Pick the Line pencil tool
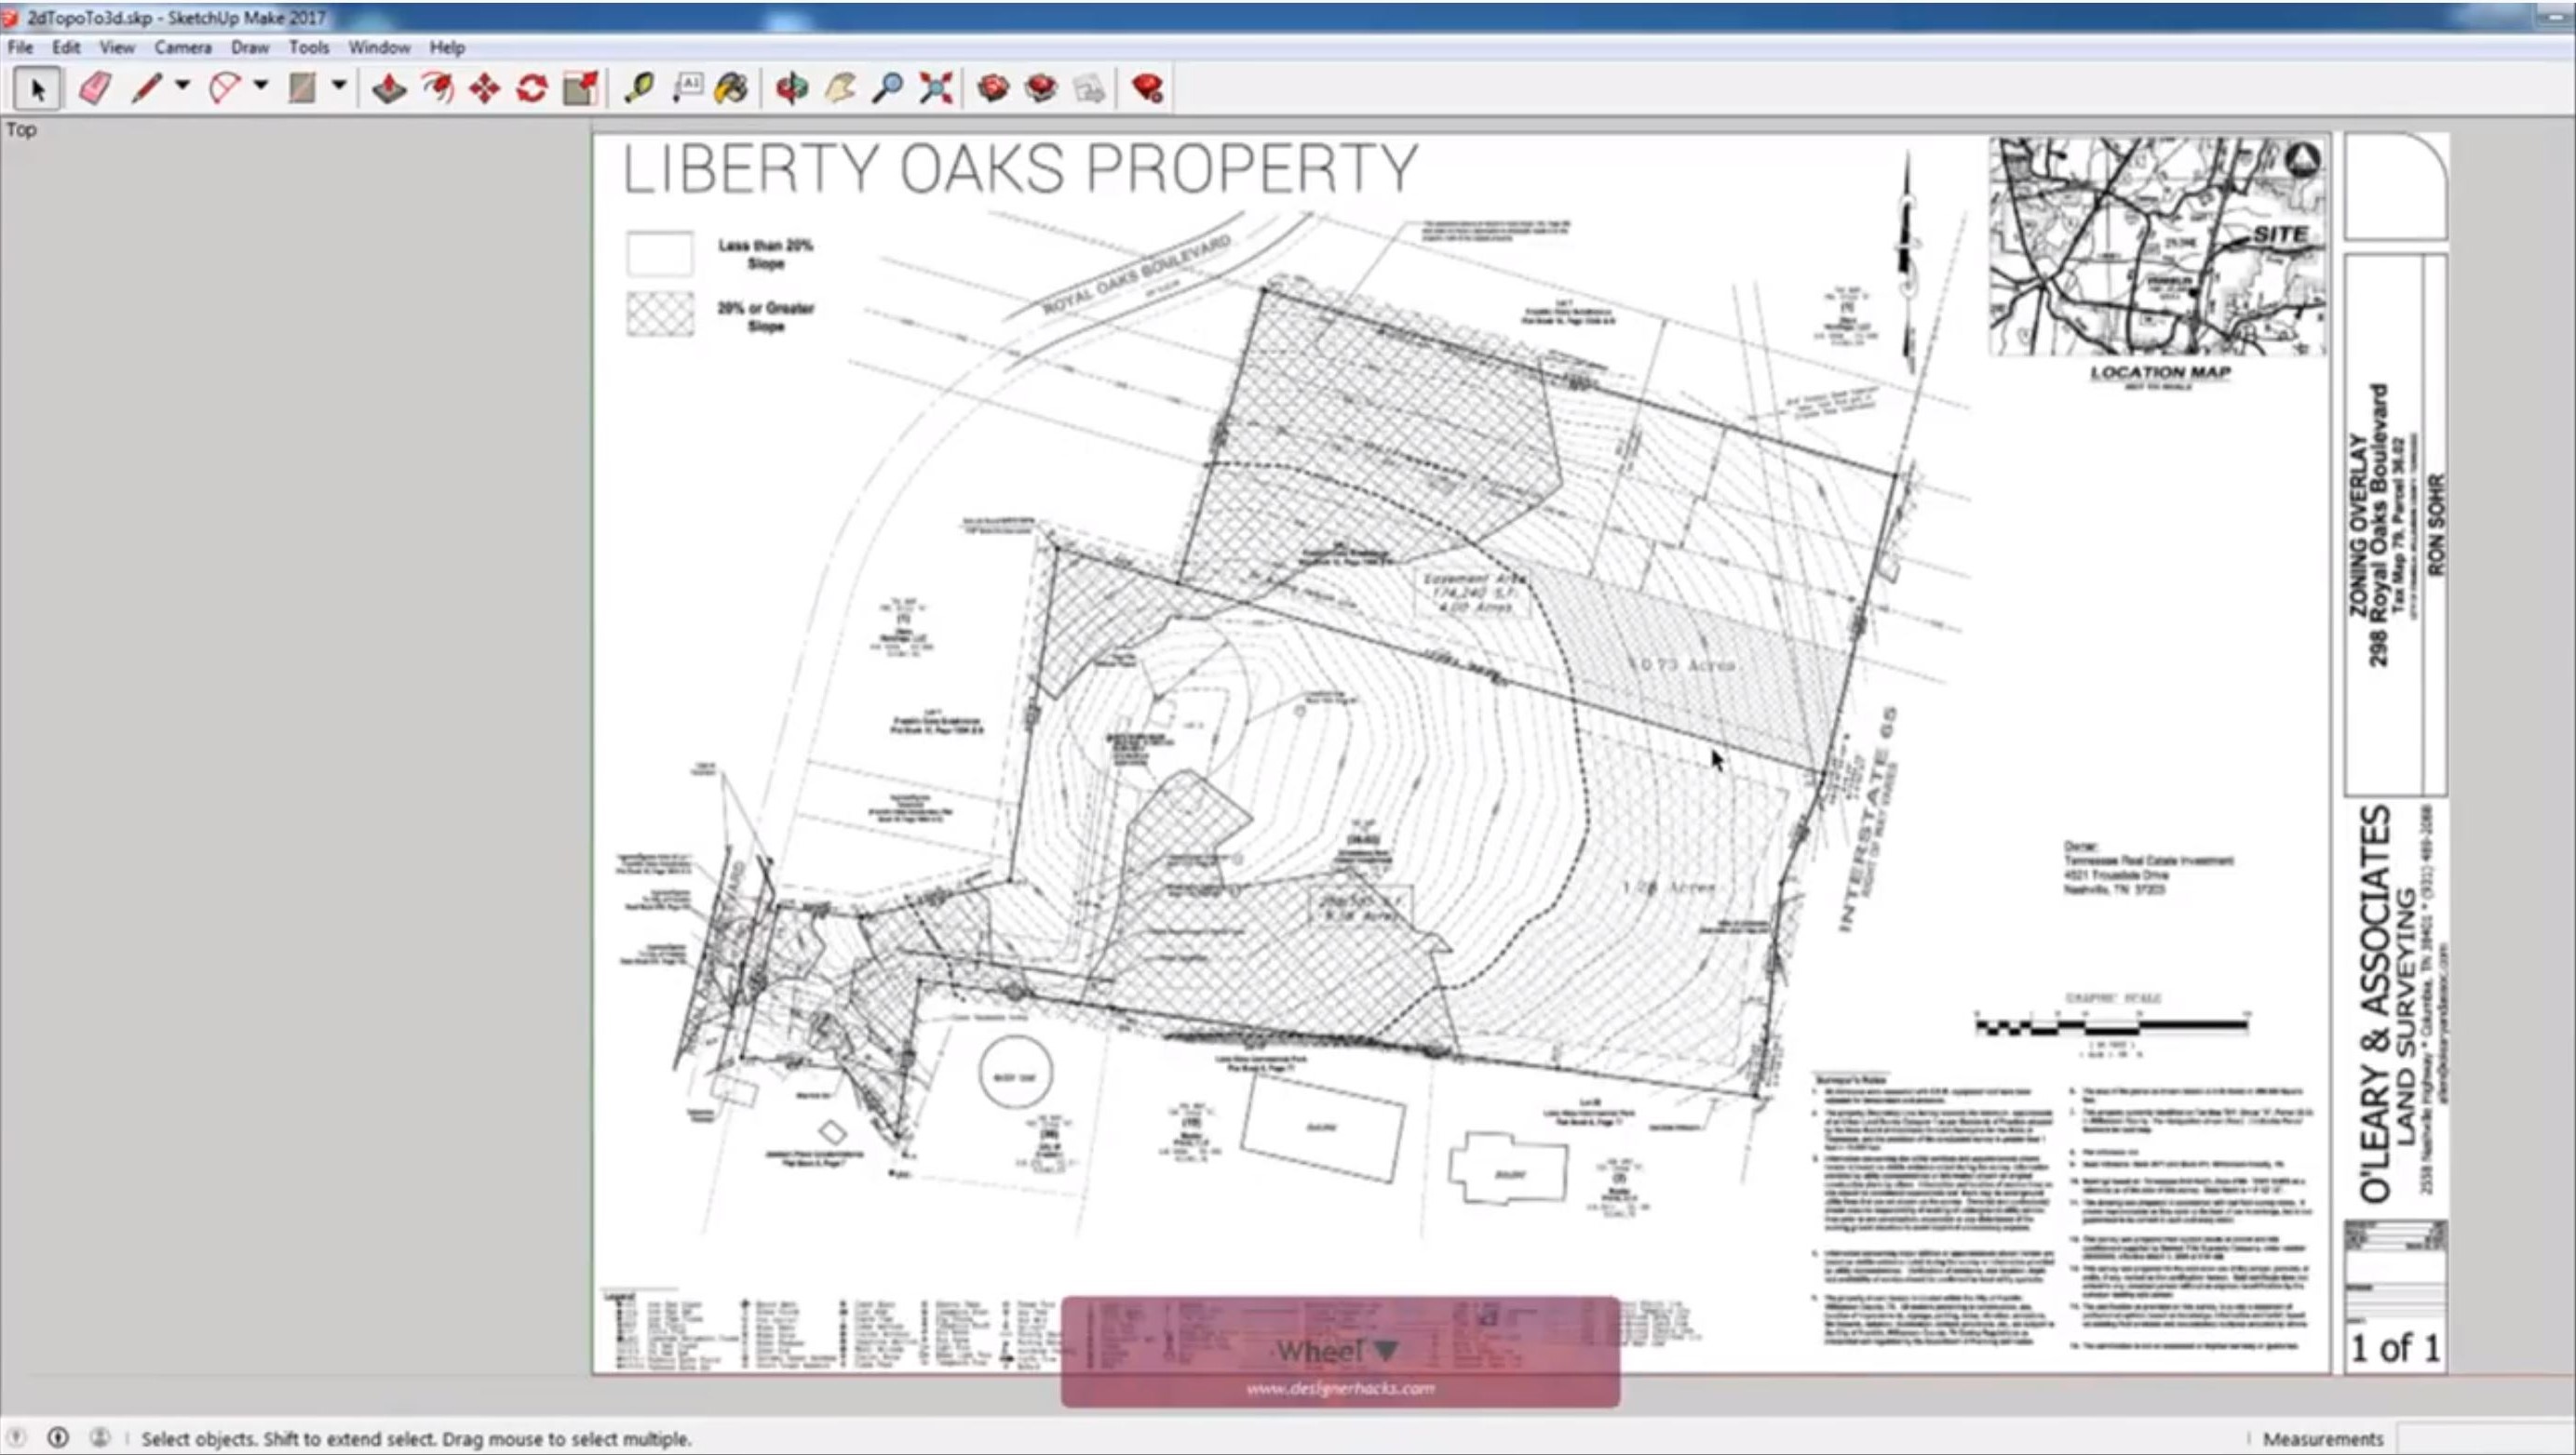Image resolution: width=2576 pixels, height=1455 pixels. 146,89
